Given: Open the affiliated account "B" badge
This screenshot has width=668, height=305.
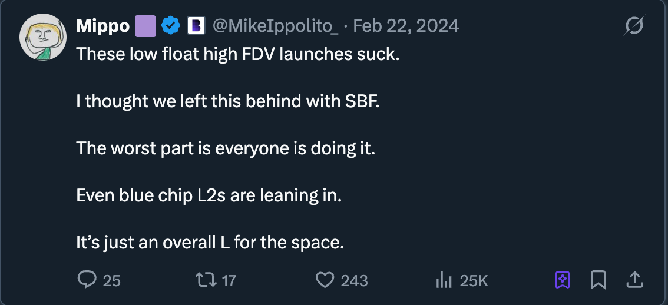Looking at the screenshot, I should [x=196, y=26].
